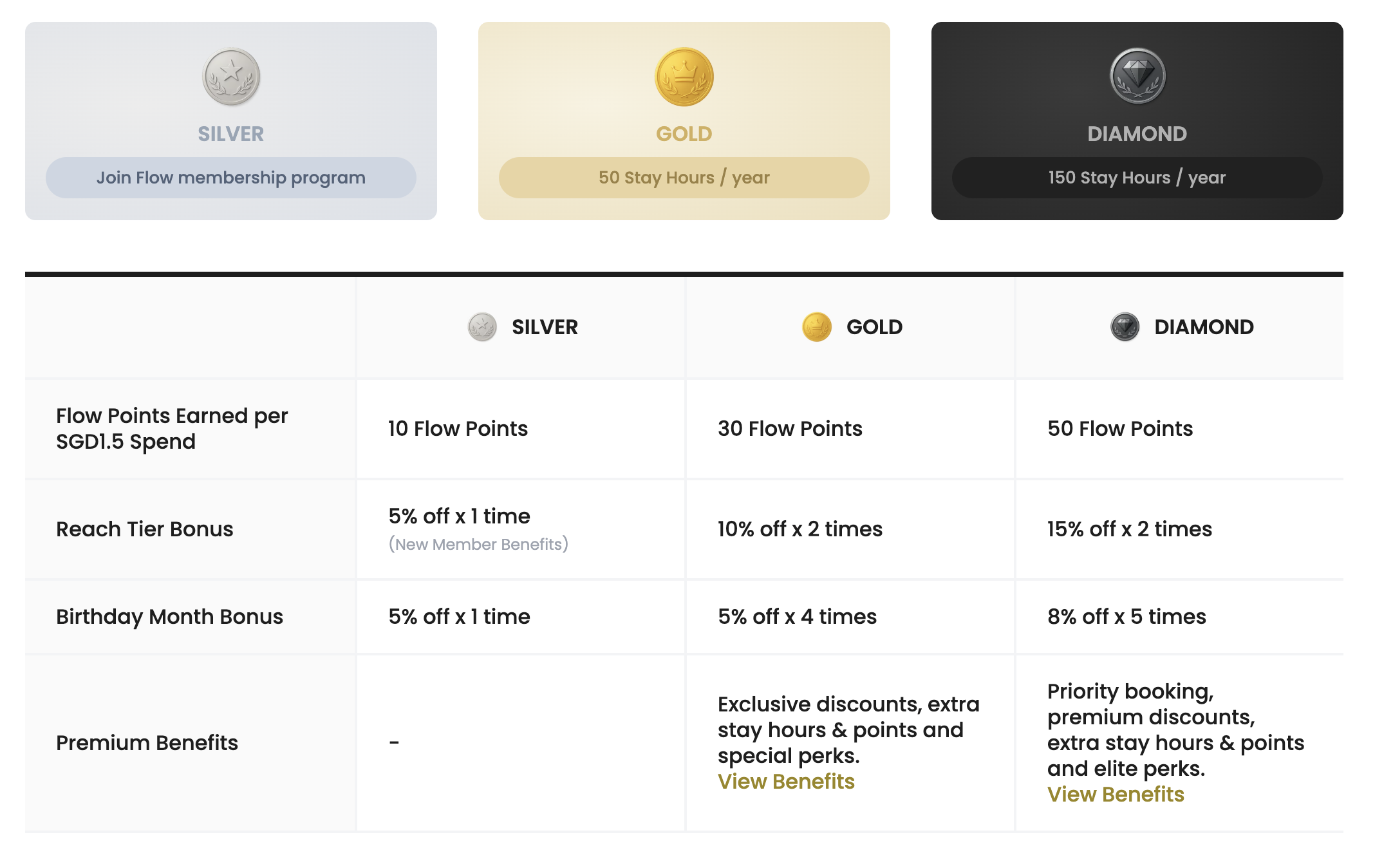Select the 50 Stay Hours / year pill
Screen dimensions: 1393x846
pos(684,178)
